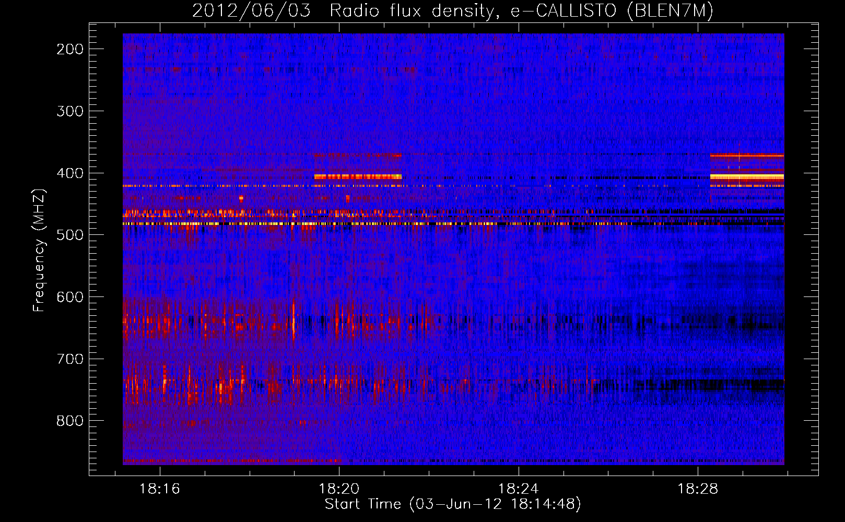The image size is (845, 522).
Task: Click the plot title 'Radio flux density, e-CALLISTO (BLEN7M)'
Action: 521,10
